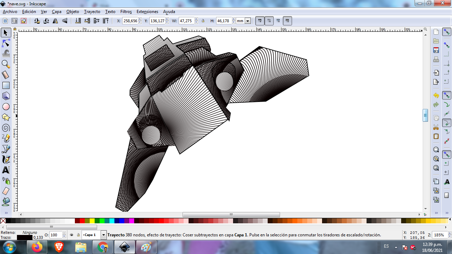Select the Zoom tool in toolbox
452x254 pixels.
click(6, 64)
